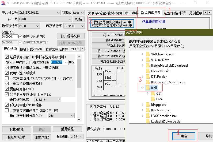
Task: Click 添加型号和头文件到Keil中 button
Action: point(112,23)
